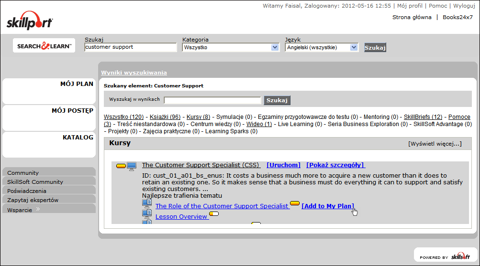The image size is (480, 266).
Task: Click the Search & Learn logo
Action: click(x=44, y=46)
